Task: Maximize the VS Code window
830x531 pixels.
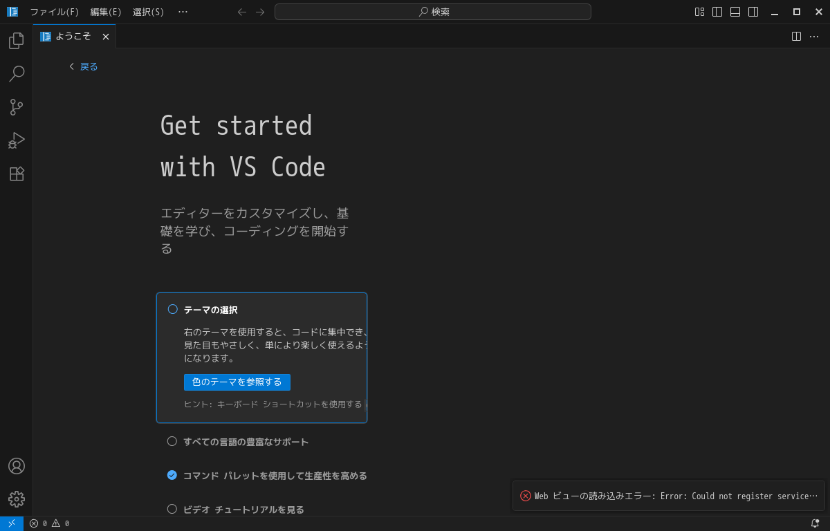Action: pos(797,12)
